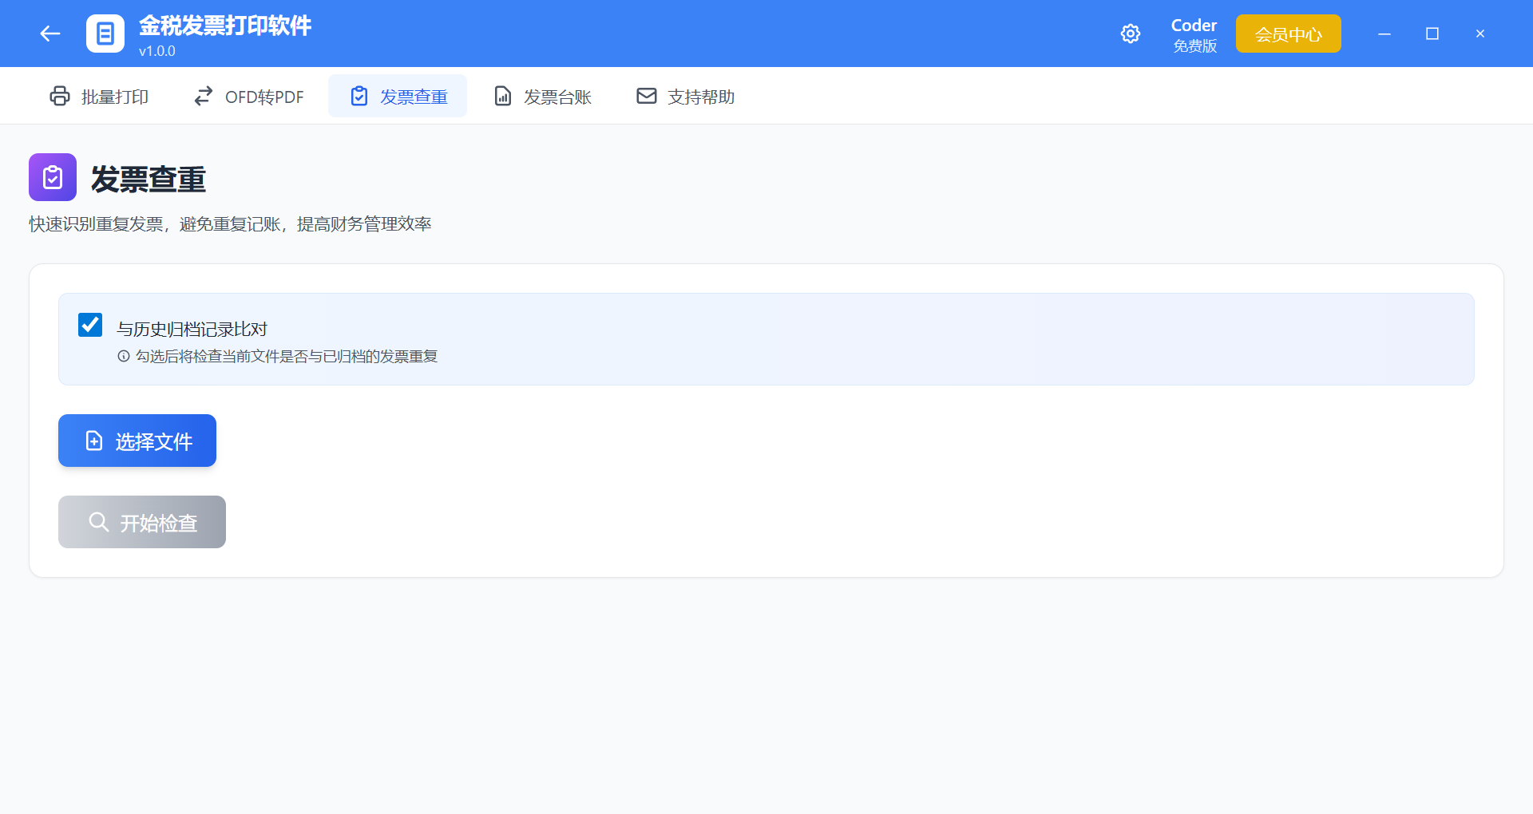Click the file-add icon inside 选择文件 button

point(93,441)
